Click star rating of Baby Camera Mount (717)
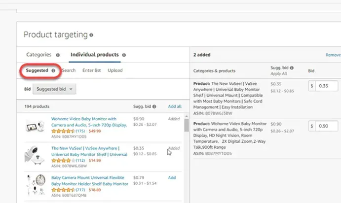This screenshot has width=341, height=203. point(63,190)
